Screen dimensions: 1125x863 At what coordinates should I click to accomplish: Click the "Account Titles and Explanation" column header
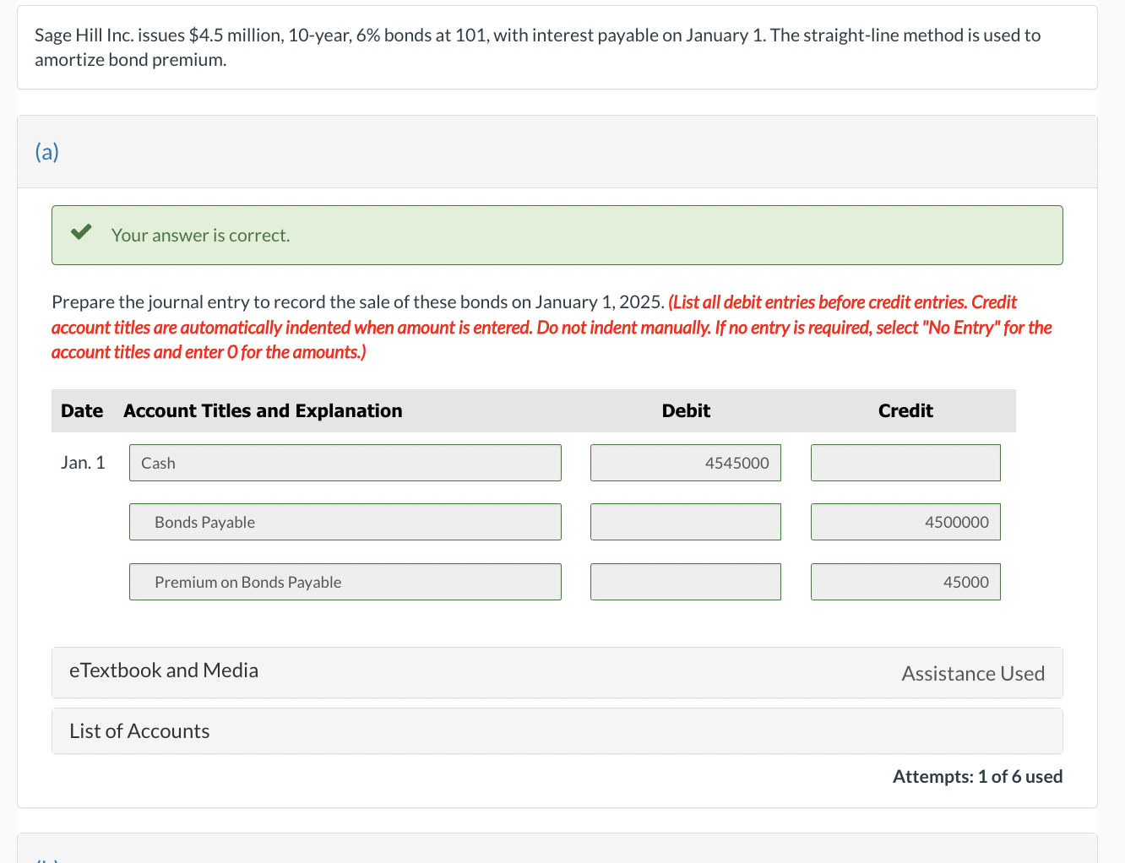(263, 411)
